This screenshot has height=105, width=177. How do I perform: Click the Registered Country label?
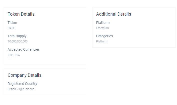click(22, 84)
